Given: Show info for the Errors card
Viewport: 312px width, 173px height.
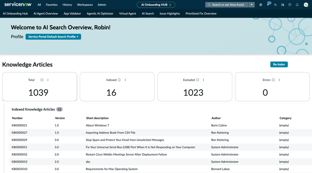Looking at the screenshot, I should click(274, 80).
